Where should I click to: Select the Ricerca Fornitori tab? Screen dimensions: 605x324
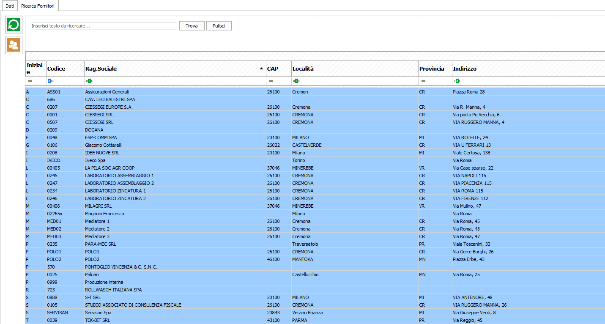38,5
